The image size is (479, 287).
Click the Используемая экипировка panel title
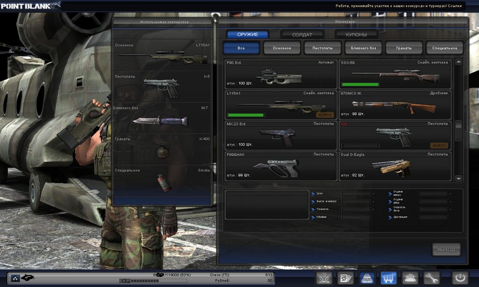(x=164, y=22)
